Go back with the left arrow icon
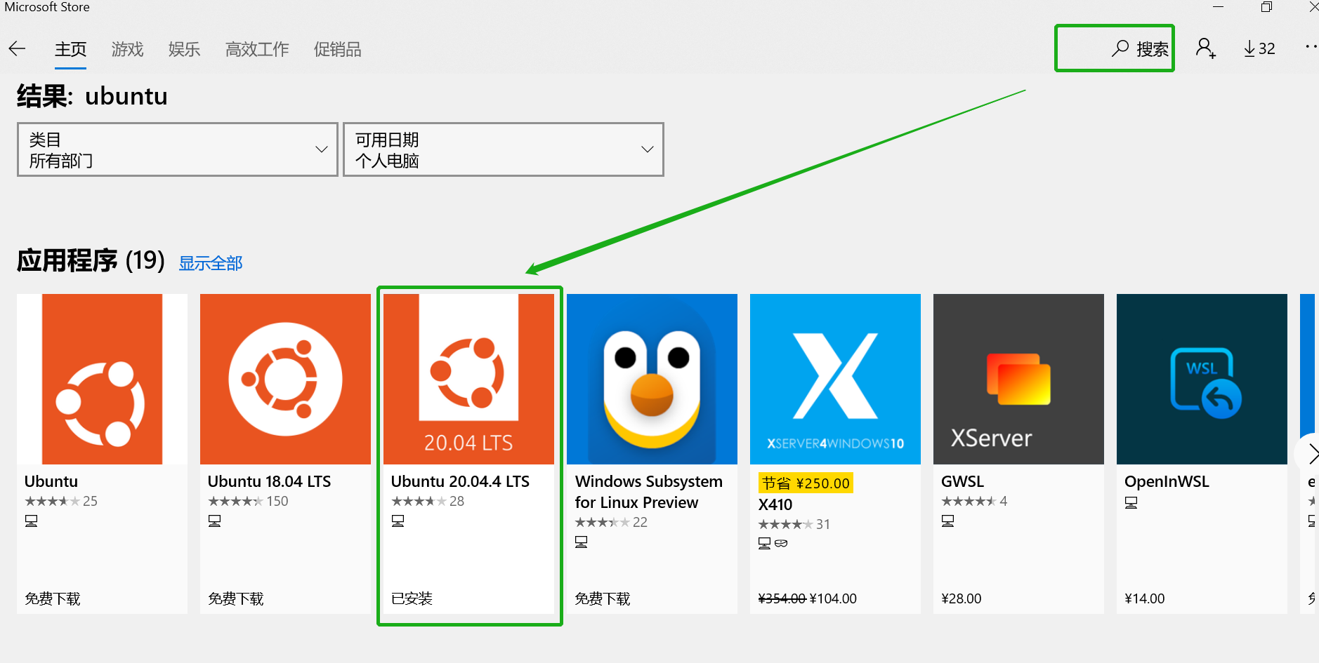The image size is (1319, 663). coord(17,48)
